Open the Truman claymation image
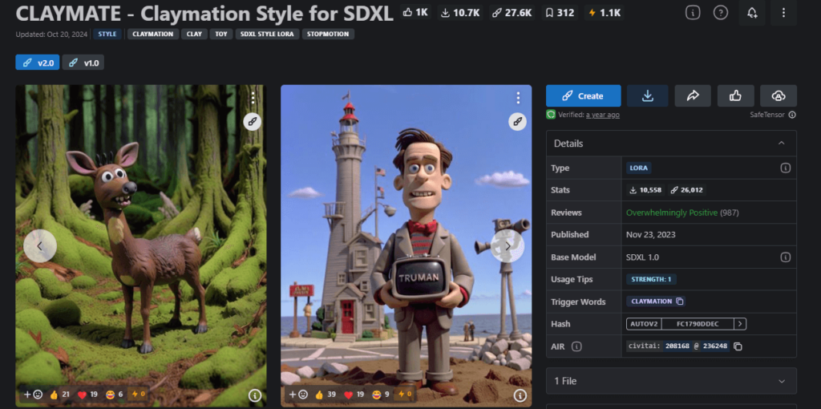The image size is (821, 409). tap(406, 245)
